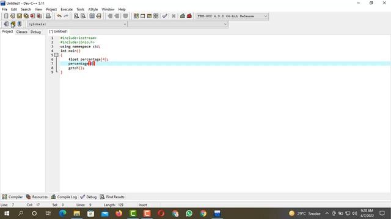Image resolution: width=391 pixels, height=219 pixels.
Task: Open the File menu
Action: tap(4, 10)
